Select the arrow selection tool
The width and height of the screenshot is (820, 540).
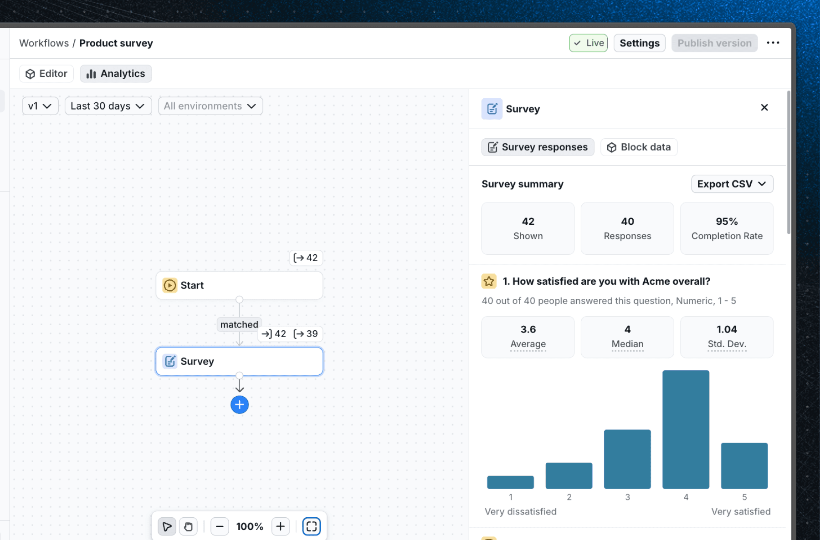coord(167,526)
